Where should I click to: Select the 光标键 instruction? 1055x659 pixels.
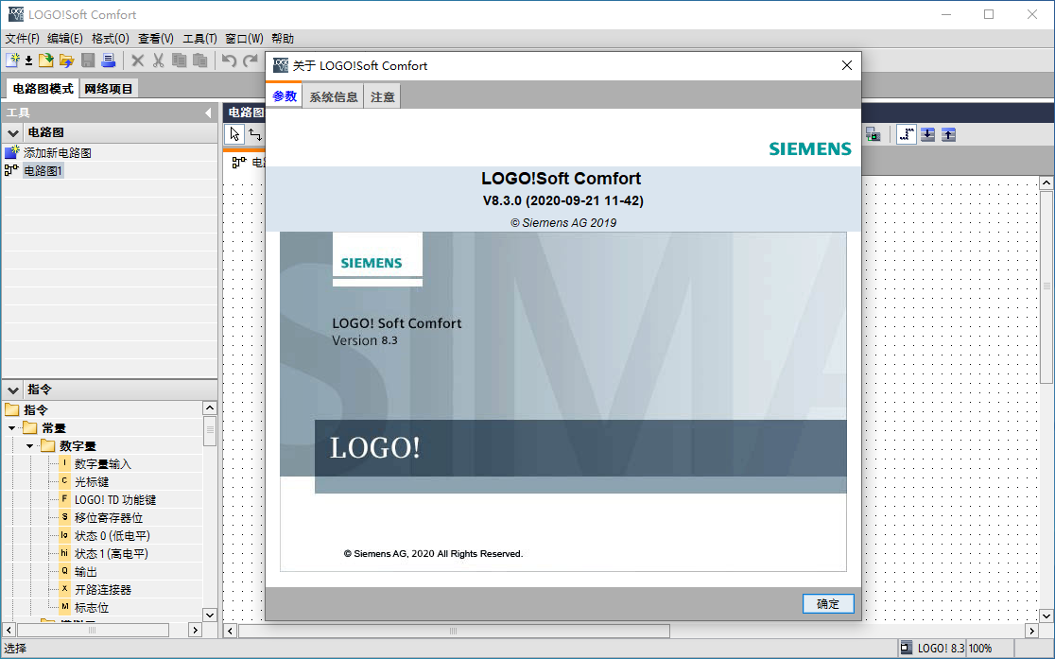[92, 482]
